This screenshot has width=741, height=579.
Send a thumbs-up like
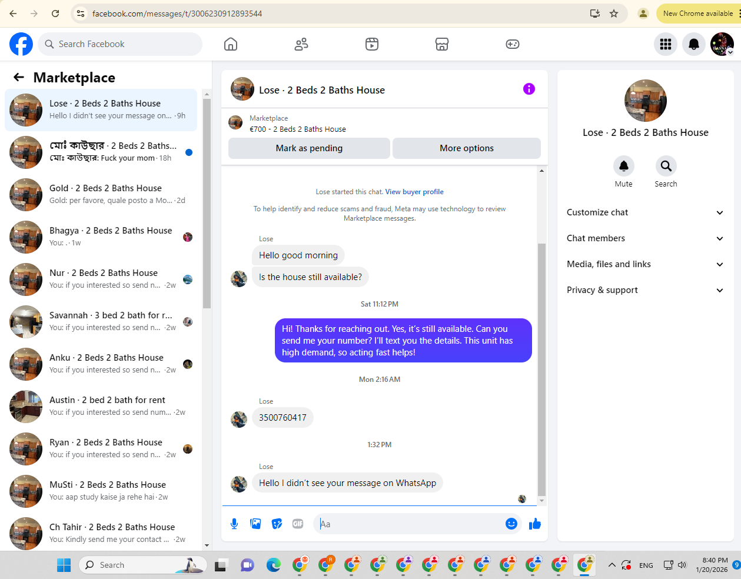[535, 524]
